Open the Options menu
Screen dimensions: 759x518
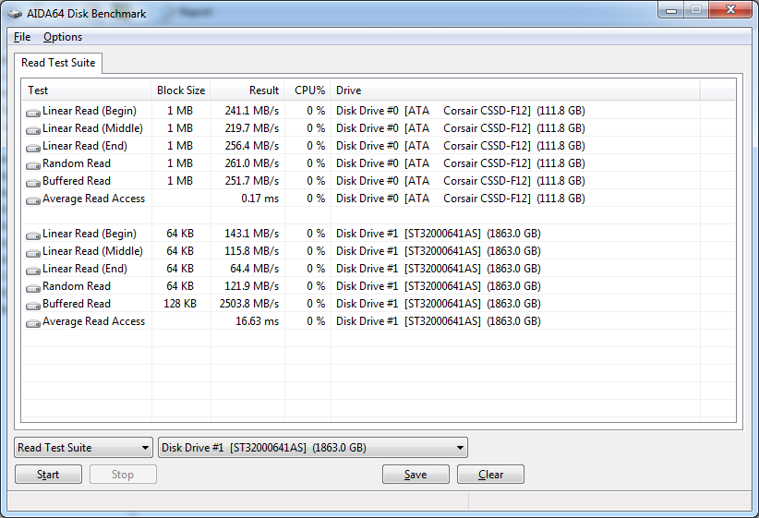point(63,37)
